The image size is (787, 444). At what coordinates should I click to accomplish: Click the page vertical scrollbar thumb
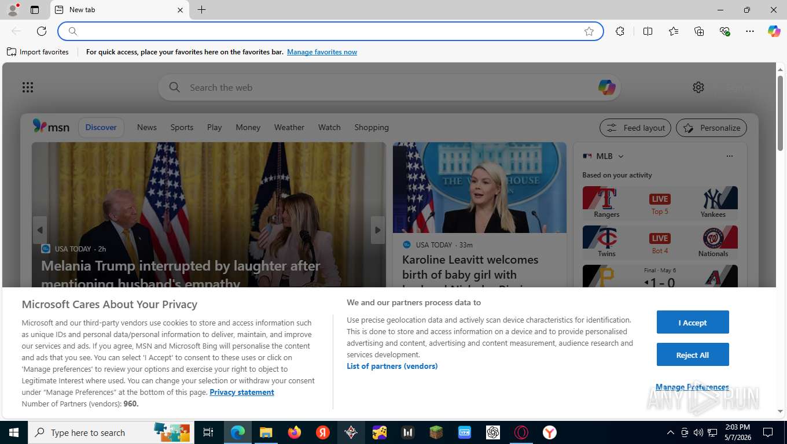tap(780, 113)
